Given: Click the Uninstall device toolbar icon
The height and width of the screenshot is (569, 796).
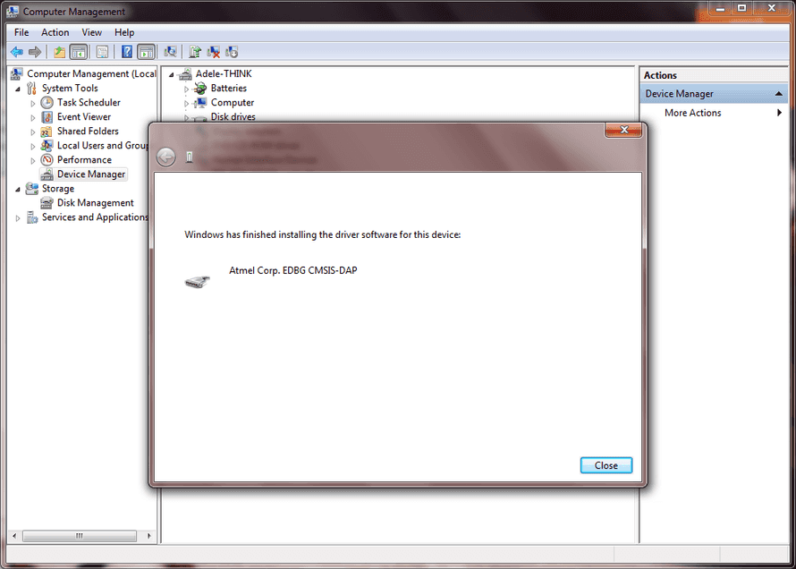Looking at the screenshot, I should (x=214, y=52).
